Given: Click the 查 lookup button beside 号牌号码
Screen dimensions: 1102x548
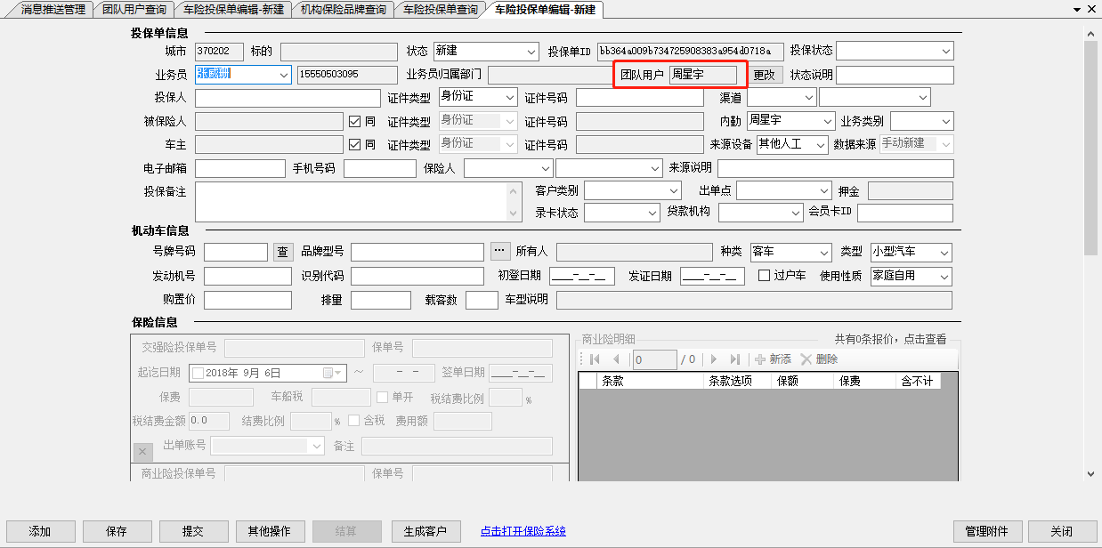Looking at the screenshot, I should tap(283, 253).
